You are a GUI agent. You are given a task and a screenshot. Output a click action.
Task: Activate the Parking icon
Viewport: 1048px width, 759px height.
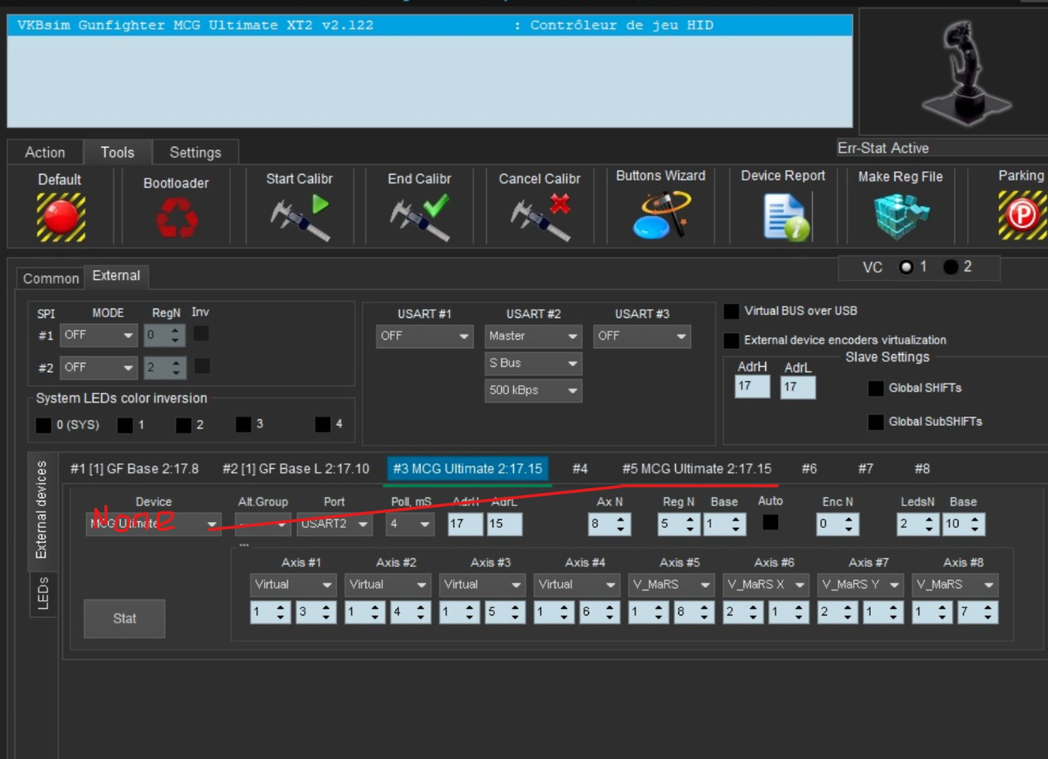(x=1022, y=215)
